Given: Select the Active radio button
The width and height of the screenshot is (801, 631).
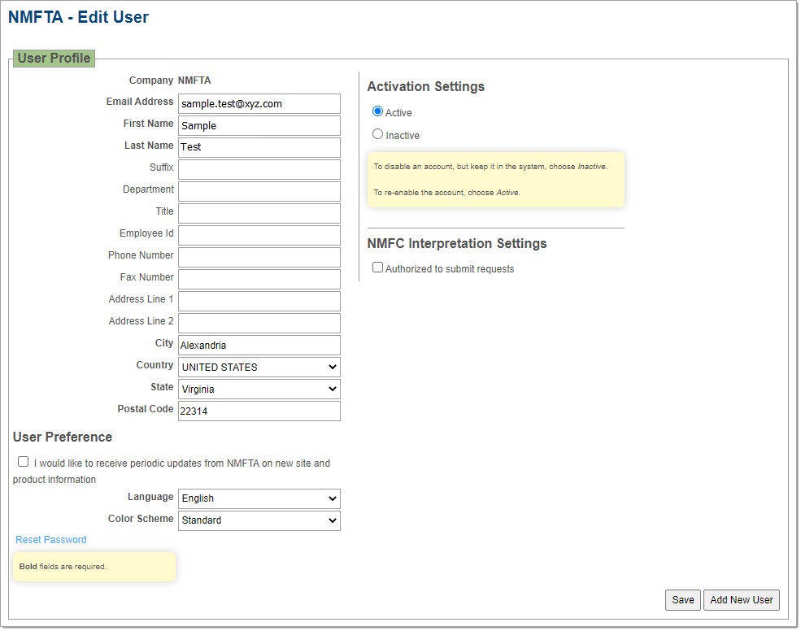Looking at the screenshot, I should (x=377, y=111).
